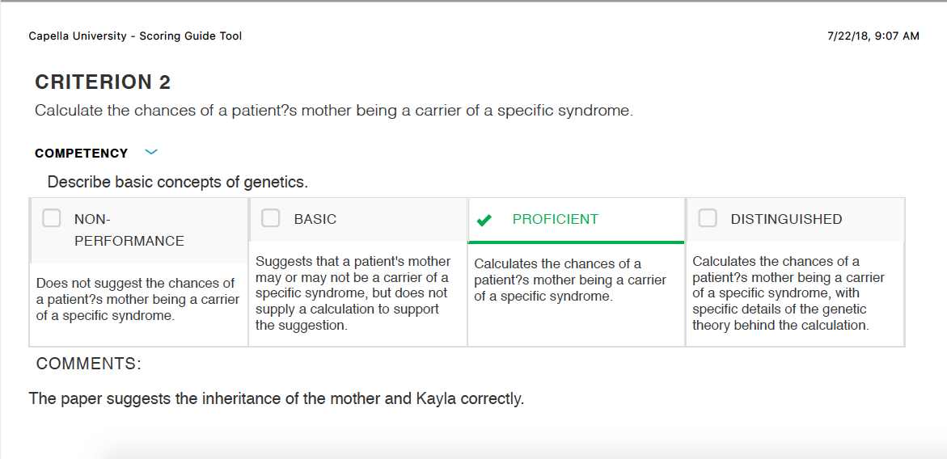Click the Capella University Scoring Guide title

tap(135, 36)
